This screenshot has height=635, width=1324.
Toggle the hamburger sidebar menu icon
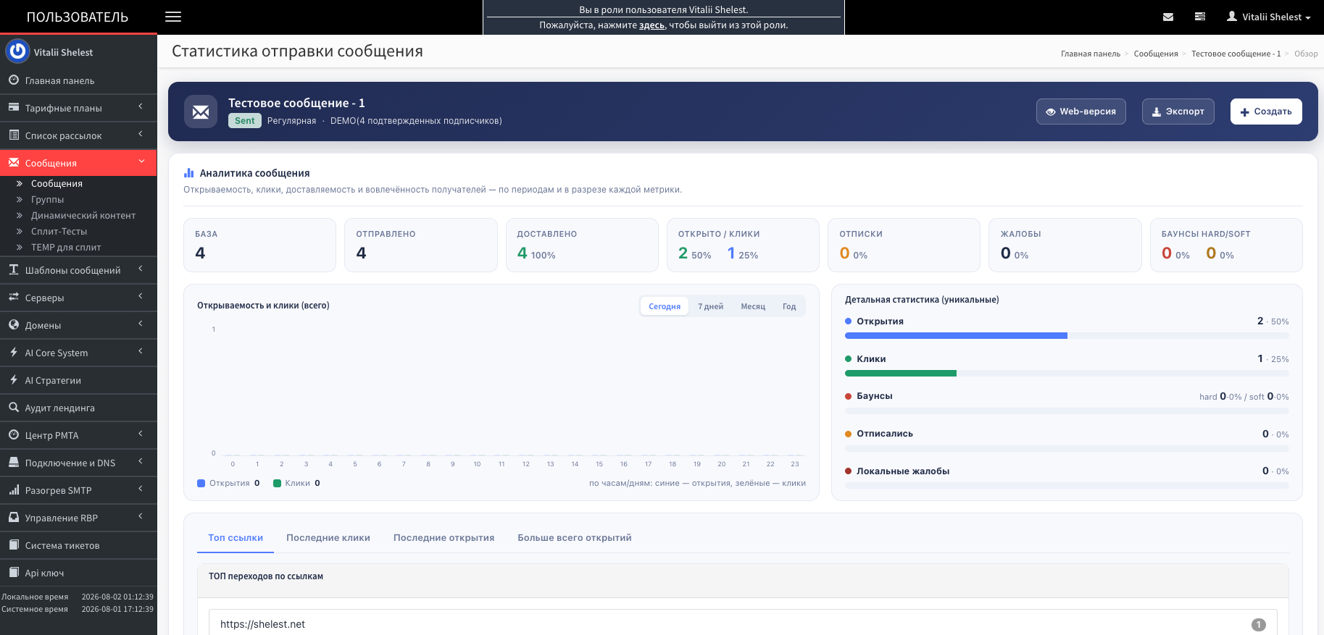pyautogui.click(x=173, y=17)
